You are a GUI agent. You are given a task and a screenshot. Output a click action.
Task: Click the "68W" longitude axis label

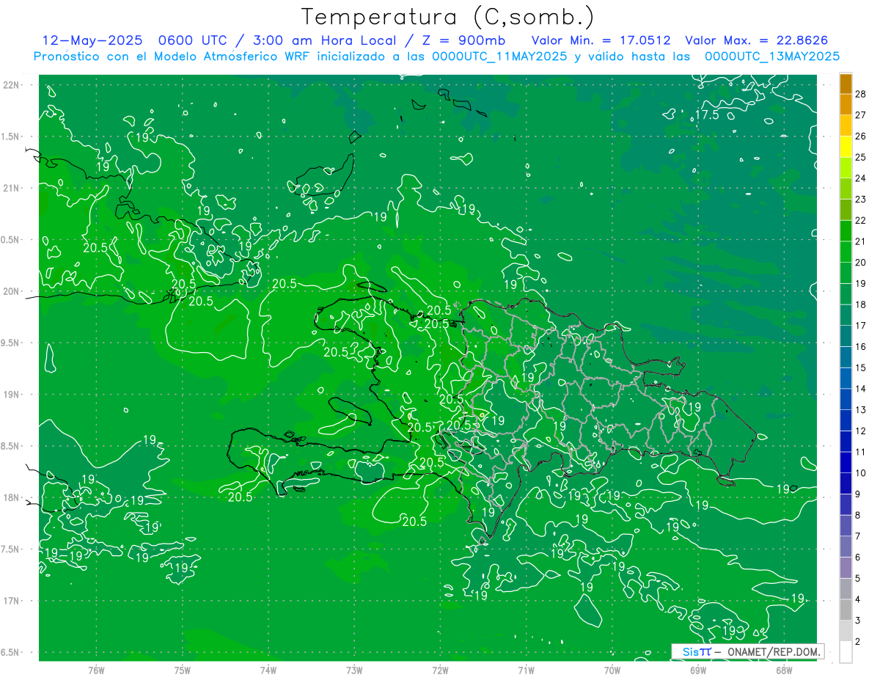coord(784,670)
